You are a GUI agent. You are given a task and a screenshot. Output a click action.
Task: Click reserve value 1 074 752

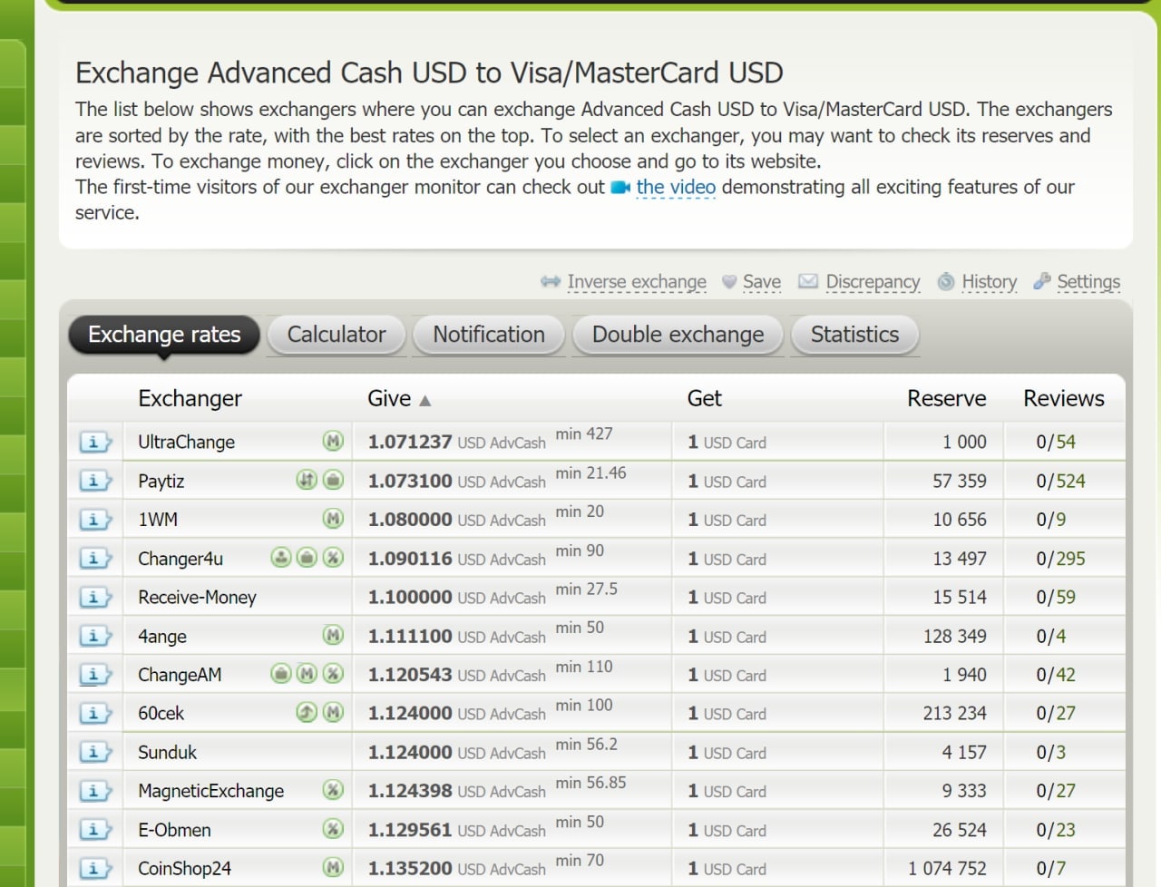pyautogui.click(x=947, y=869)
